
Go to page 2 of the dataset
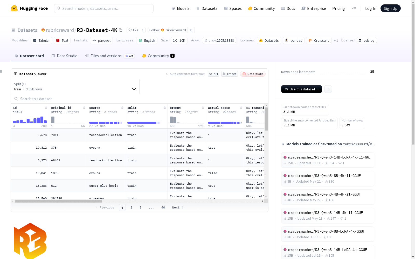coord(132,207)
